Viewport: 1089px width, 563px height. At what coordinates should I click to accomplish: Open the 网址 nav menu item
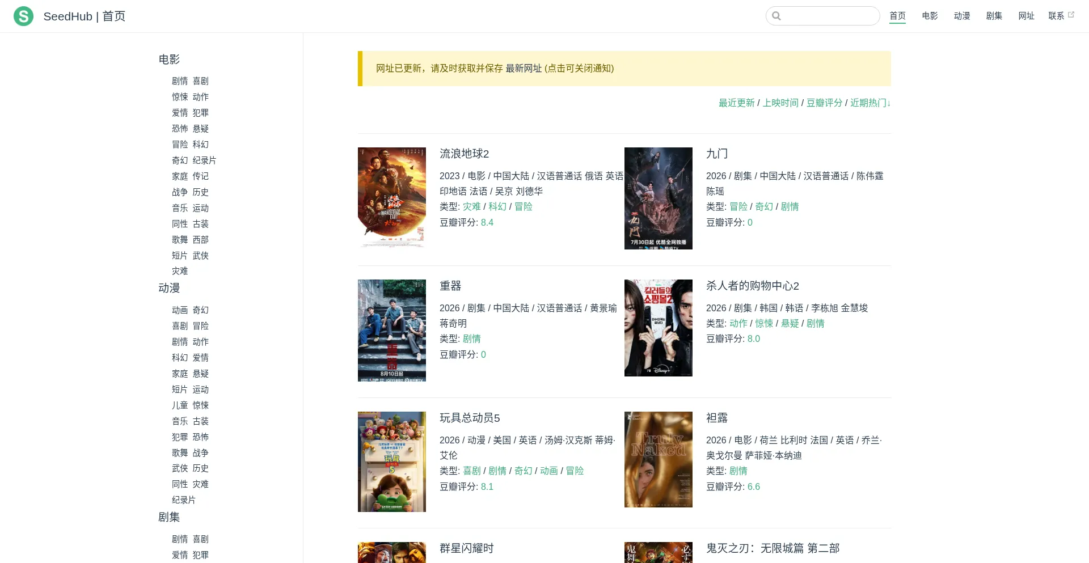pos(1027,16)
